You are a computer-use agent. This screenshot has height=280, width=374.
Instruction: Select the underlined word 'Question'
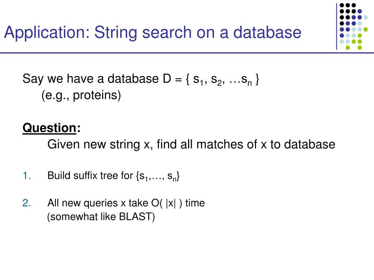(x=49, y=128)
